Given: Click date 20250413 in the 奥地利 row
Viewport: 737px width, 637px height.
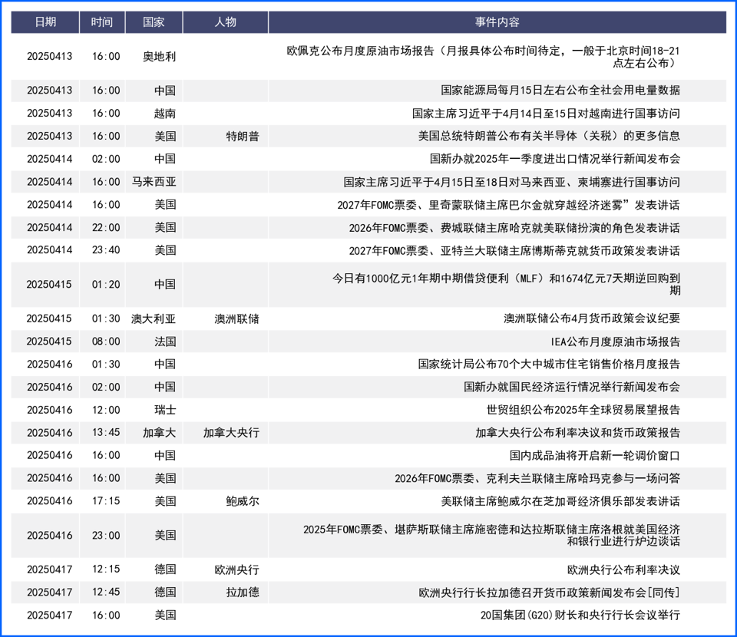Looking at the screenshot, I should pyautogui.click(x=49, y=56).
